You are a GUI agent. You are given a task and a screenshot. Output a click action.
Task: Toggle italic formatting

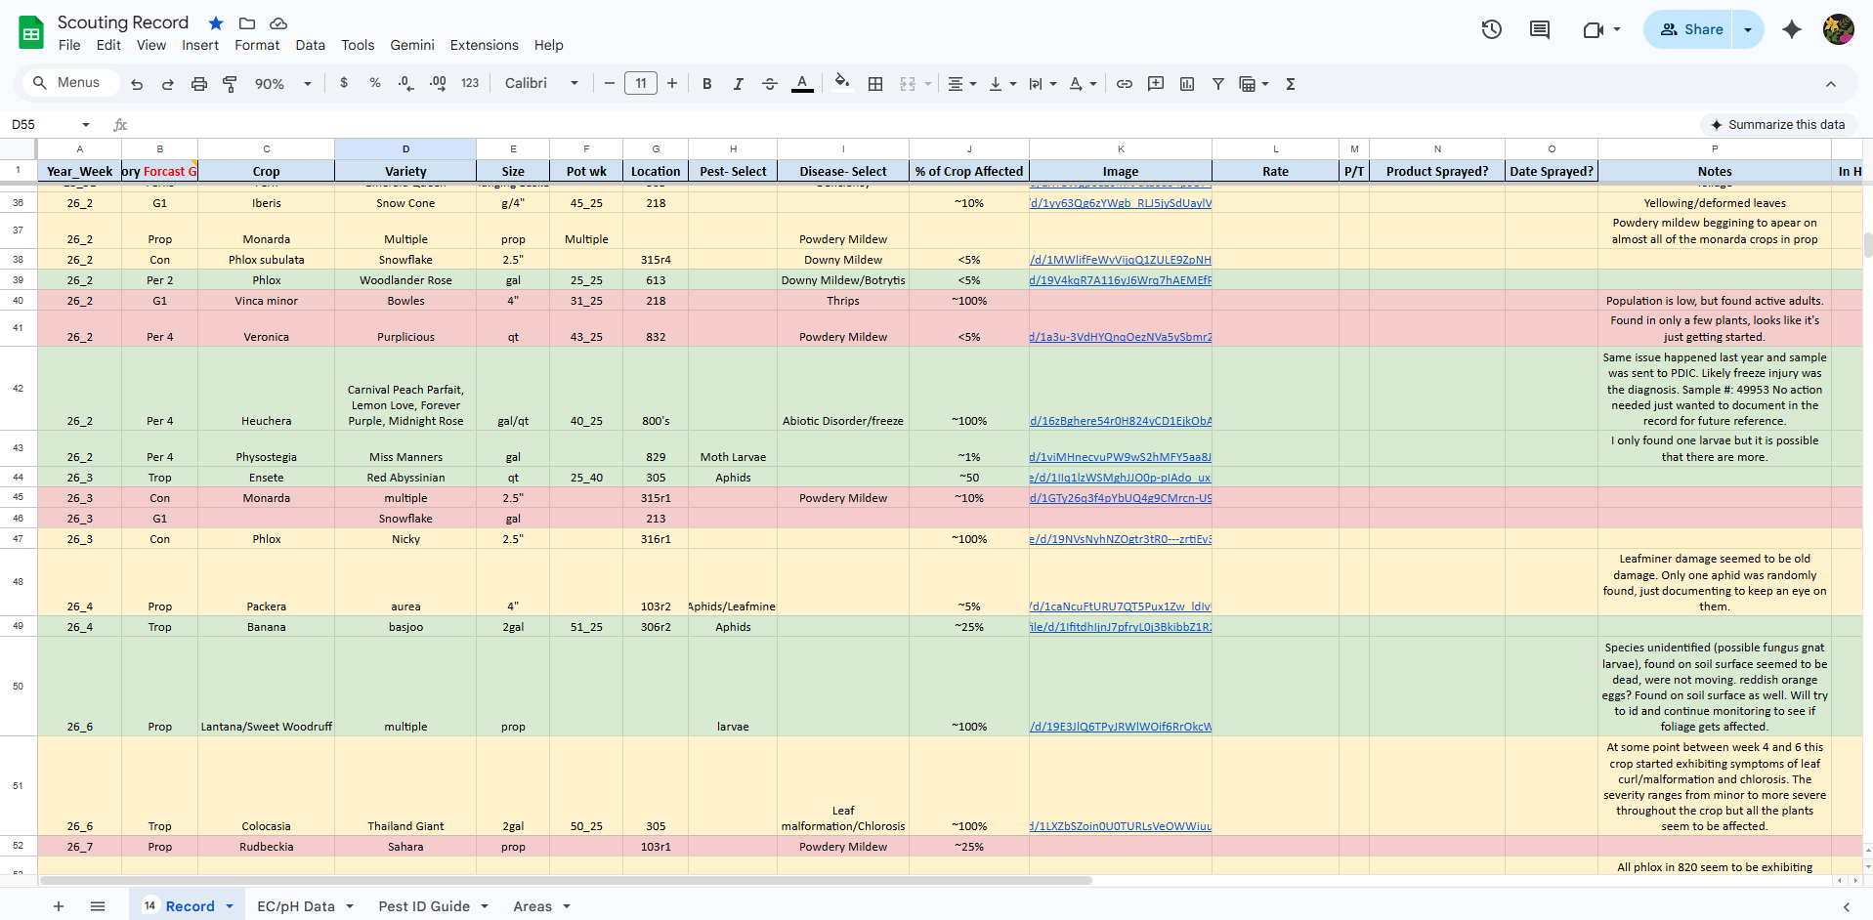coord(739,84)
